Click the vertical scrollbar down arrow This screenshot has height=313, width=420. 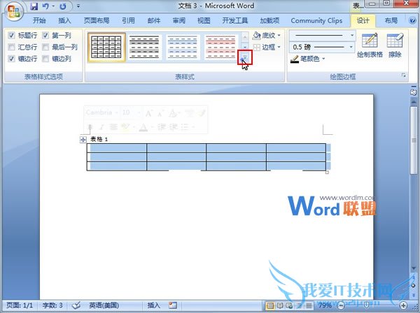pyautogui.click(x=414, y=268)
